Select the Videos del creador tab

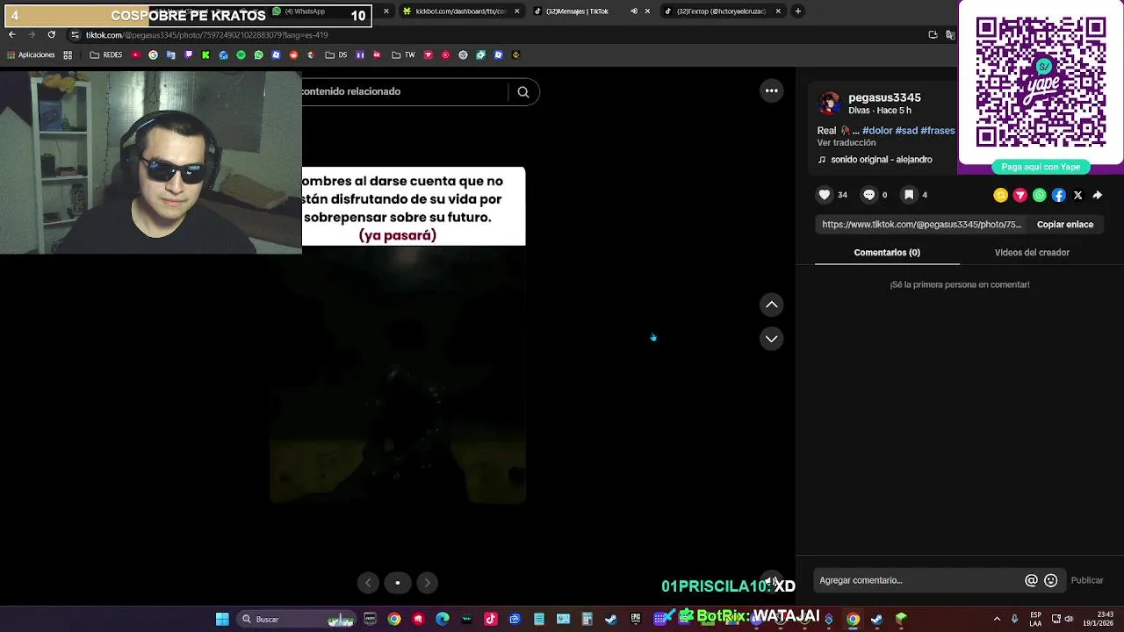1032,253
